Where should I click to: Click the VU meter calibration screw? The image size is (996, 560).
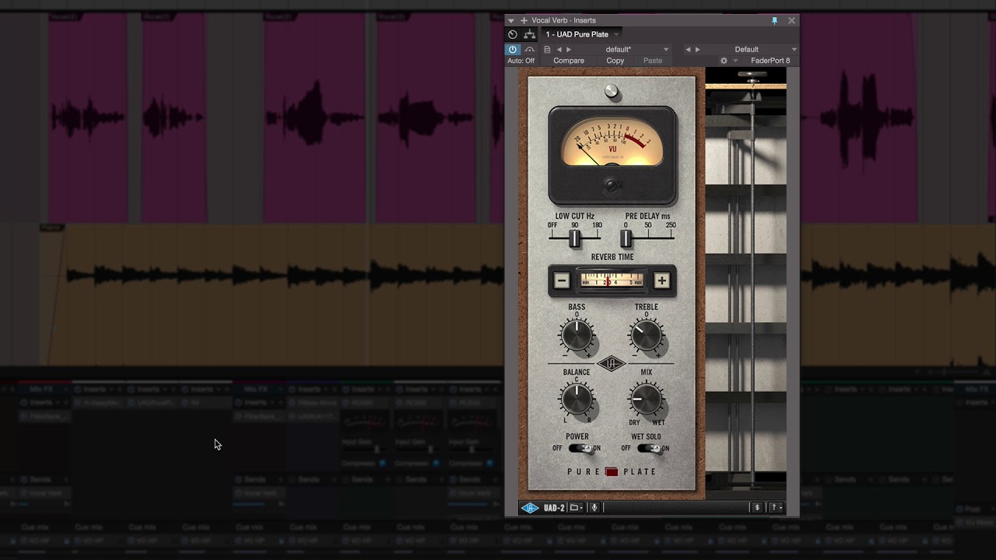[612, 186]
